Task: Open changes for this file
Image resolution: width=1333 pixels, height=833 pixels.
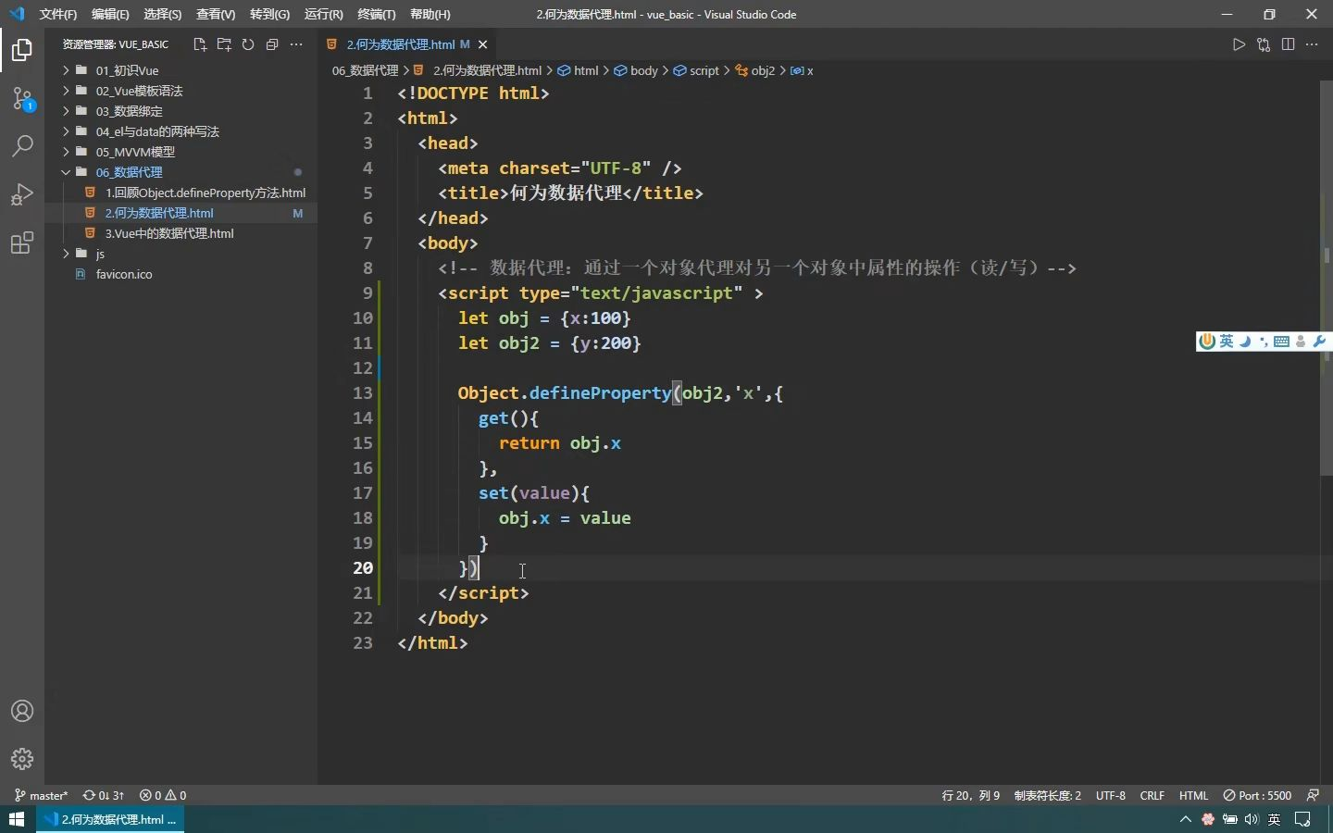Action: click(x=1264, y=44)
